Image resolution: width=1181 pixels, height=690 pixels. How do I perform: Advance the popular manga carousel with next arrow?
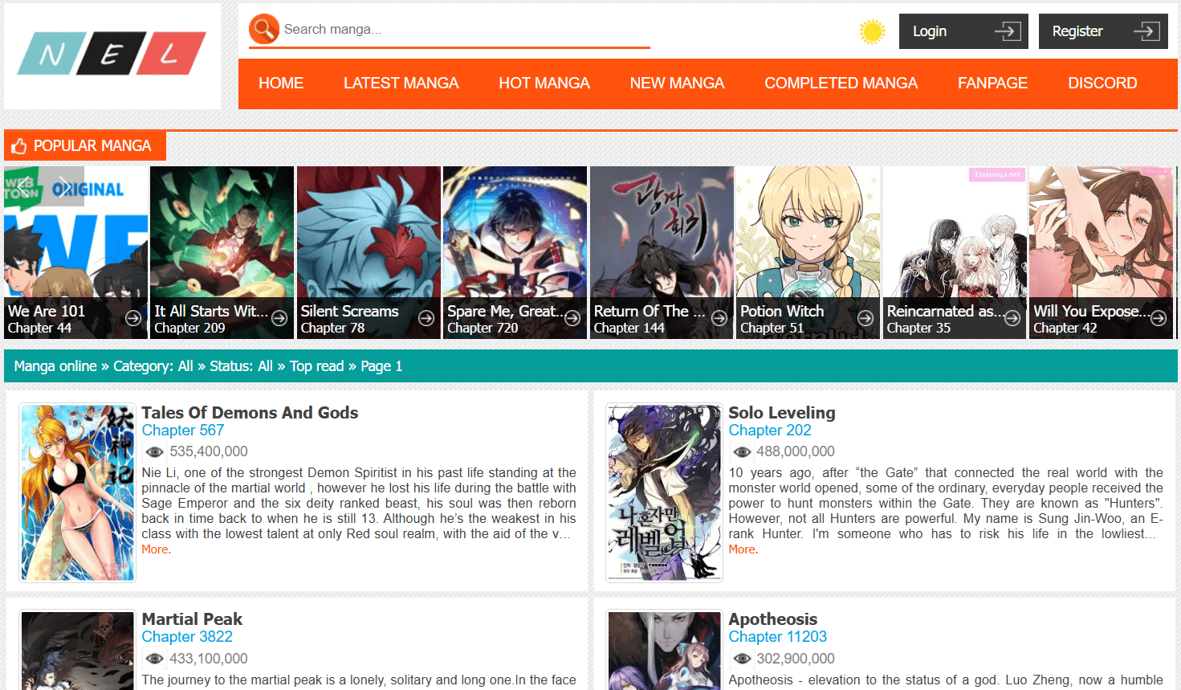coord(64,186)
